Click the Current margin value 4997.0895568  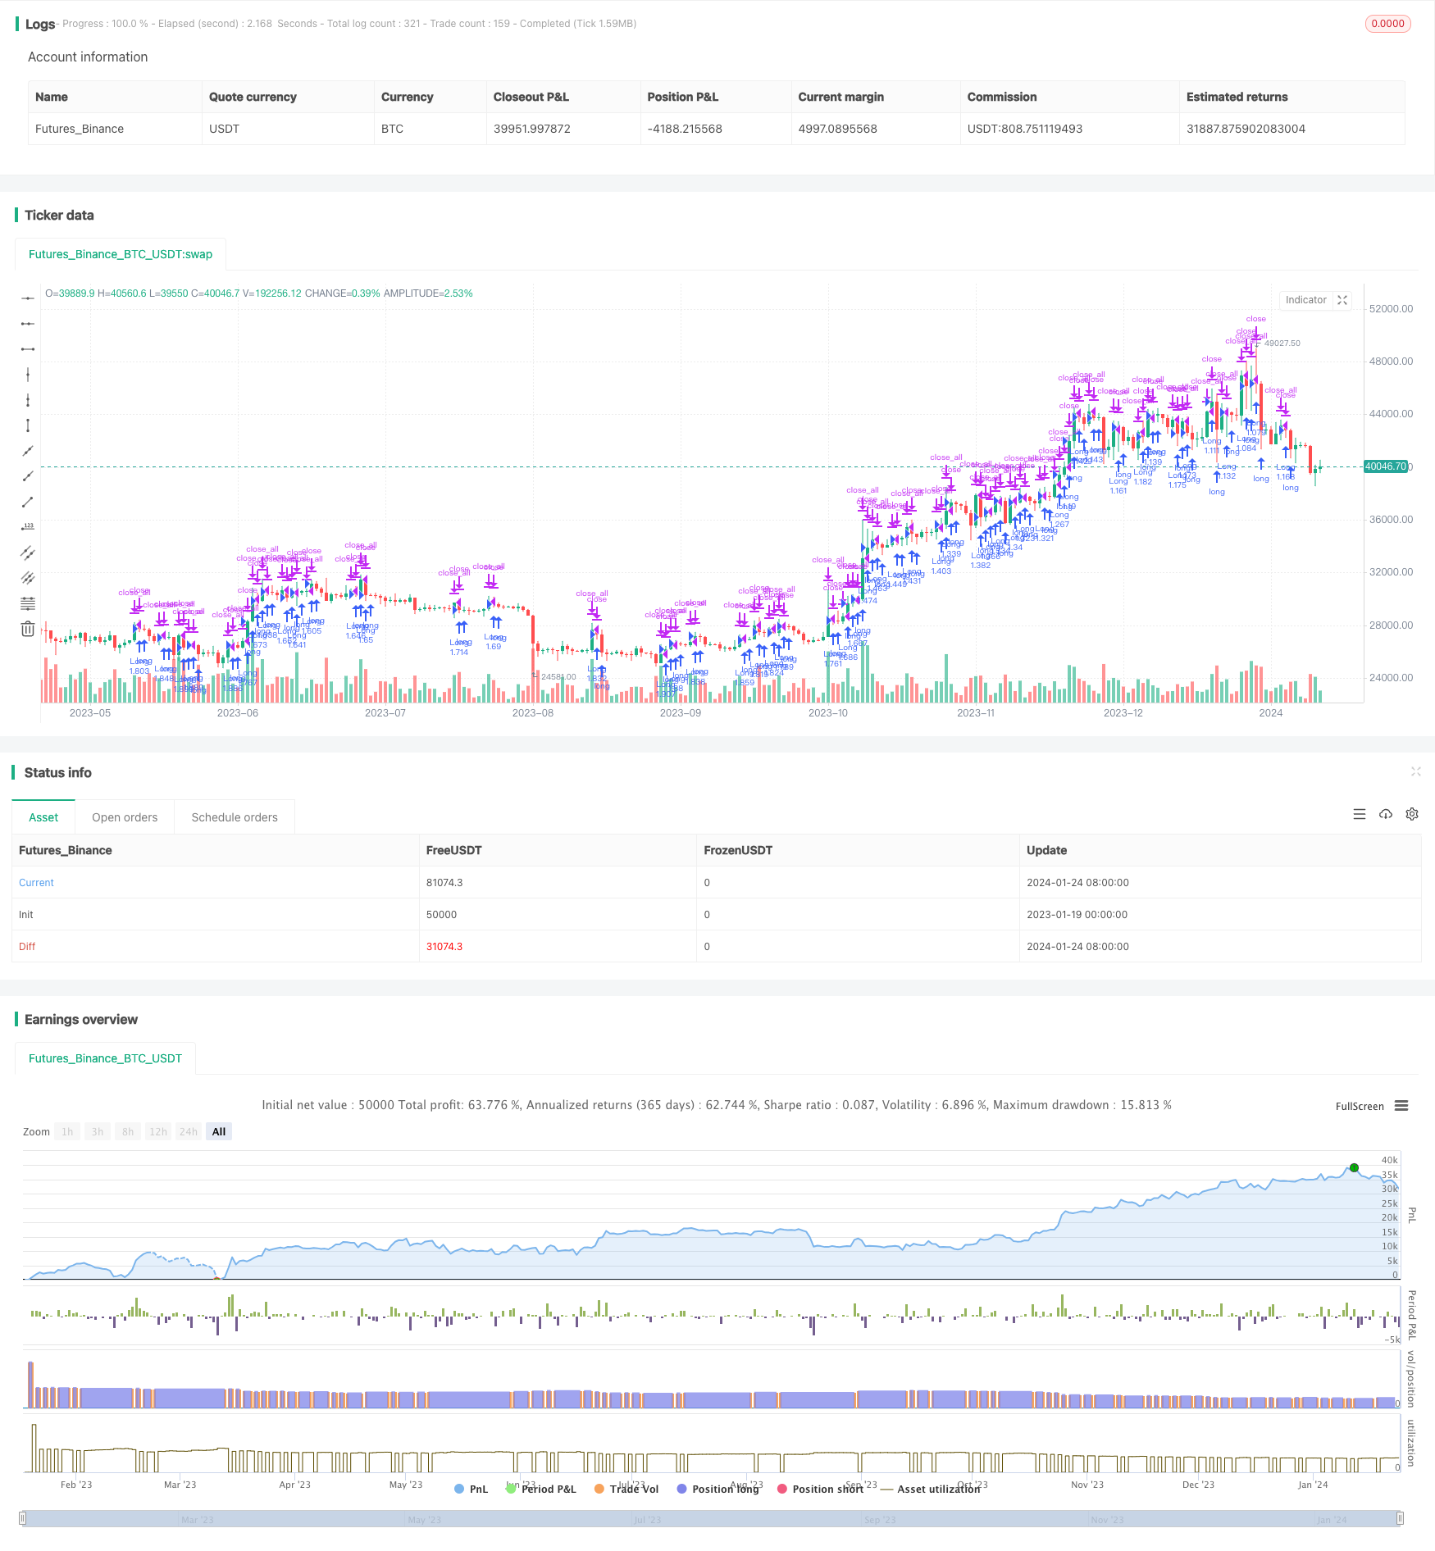tap(838, 129)
